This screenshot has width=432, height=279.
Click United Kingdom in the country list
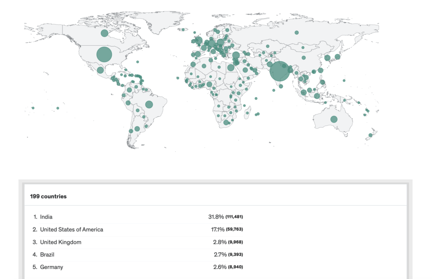click(x=60, y=242)
